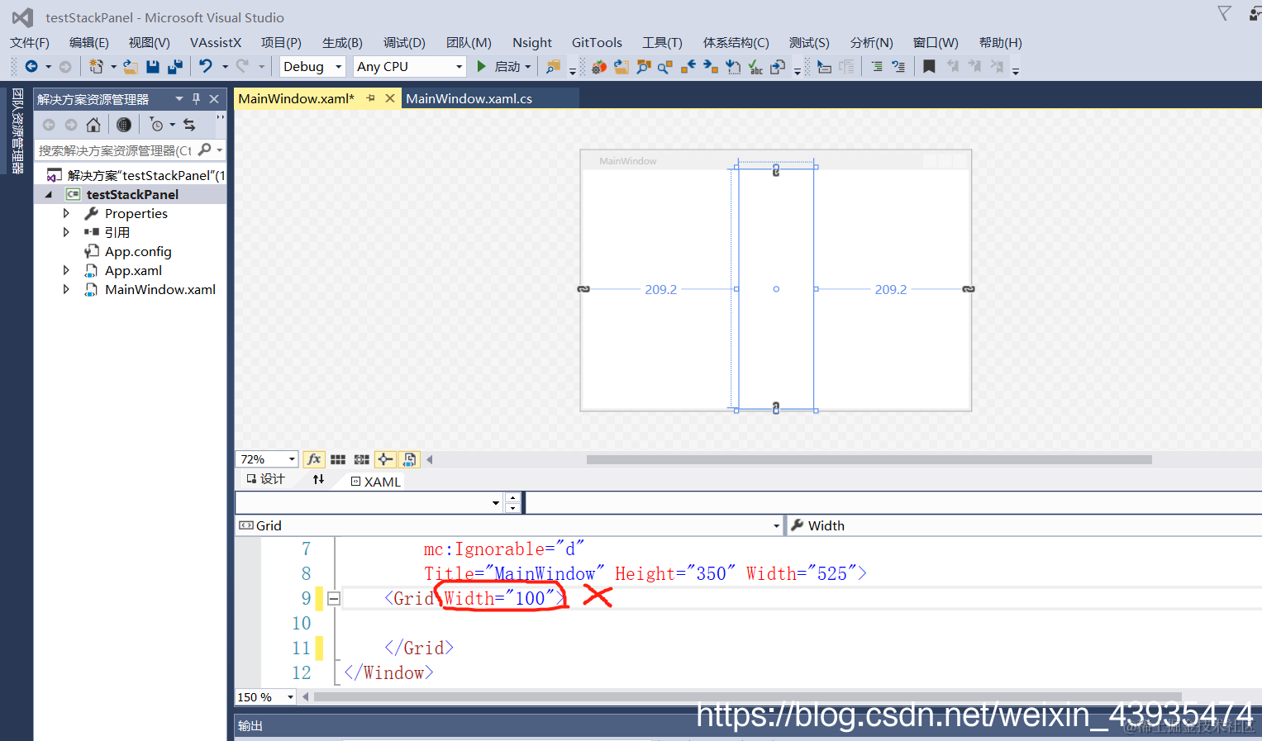The width and height of the screenshot is (1262, 741).
Task: Click the 启动 start button label
Action: 507,67
